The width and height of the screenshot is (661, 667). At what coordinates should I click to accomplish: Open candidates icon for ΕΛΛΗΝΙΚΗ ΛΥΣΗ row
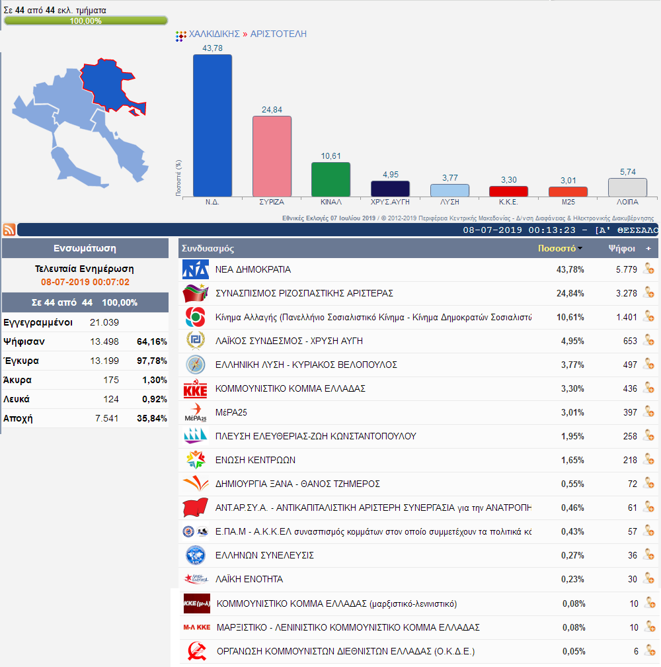point(648,364)
